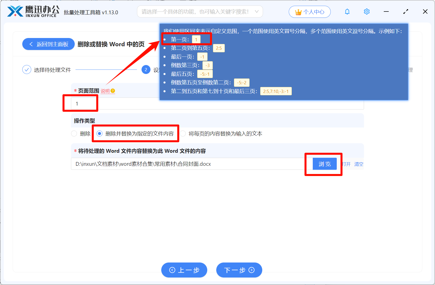Click the 浏览 button to choose a file
The height and width of the screenshot is (285, 435).
coord(324,164)
